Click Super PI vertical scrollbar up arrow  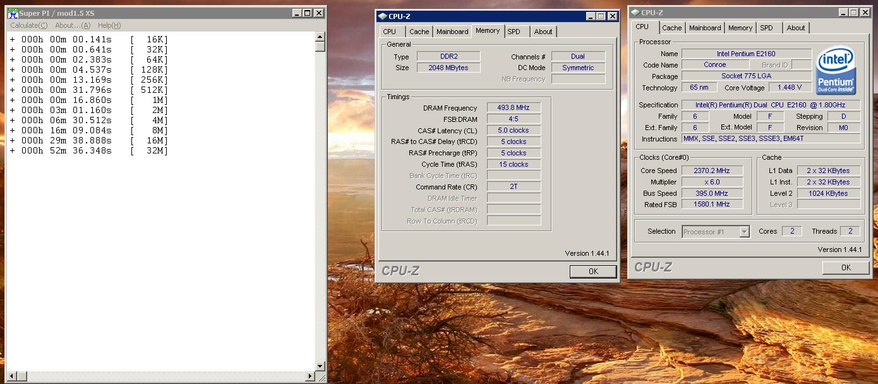[320, 37]
